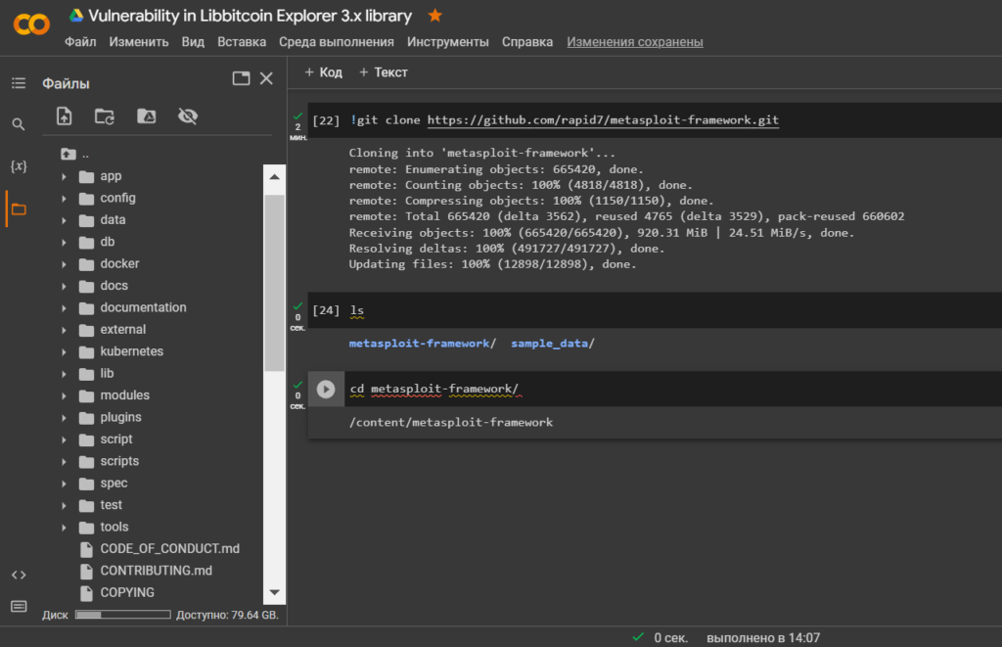1002x647 pixels.
Task: Expand the plugins folder arrow
Action: pyautogui.click(x=64, y=418)
